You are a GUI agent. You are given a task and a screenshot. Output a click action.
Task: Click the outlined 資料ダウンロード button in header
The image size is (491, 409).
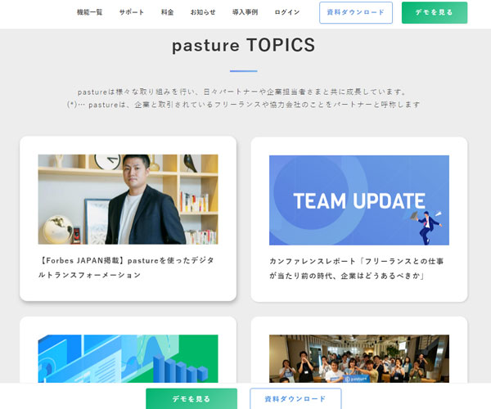click(x=355, y=12)
